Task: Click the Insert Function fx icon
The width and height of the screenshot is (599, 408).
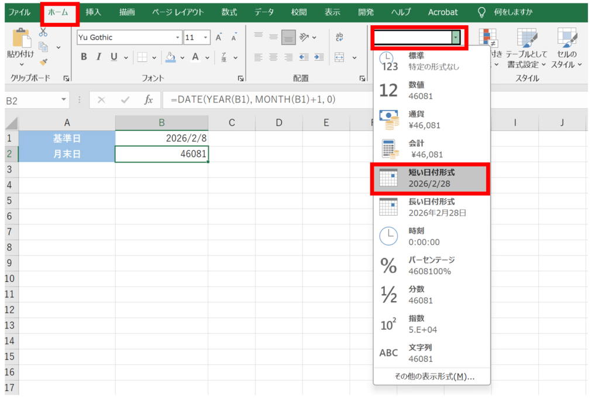Action: coord(149,100)
